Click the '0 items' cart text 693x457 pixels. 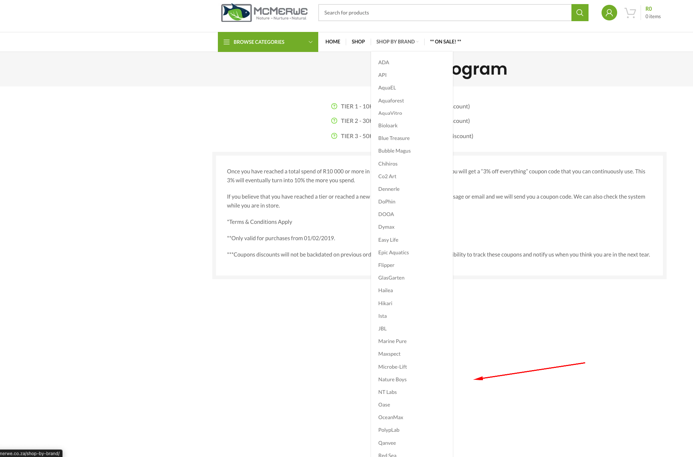[653, 16]
